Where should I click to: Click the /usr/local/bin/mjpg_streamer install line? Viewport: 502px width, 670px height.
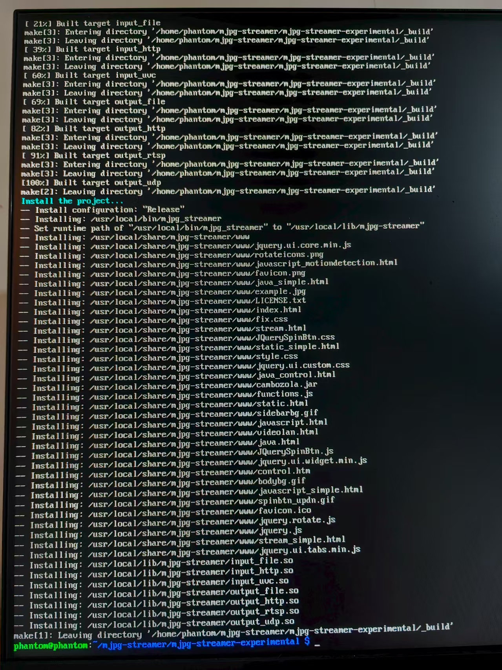121,219
